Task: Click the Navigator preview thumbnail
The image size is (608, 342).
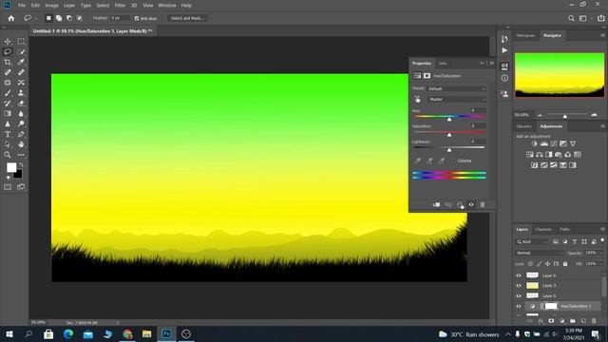Action: point(560,75)
